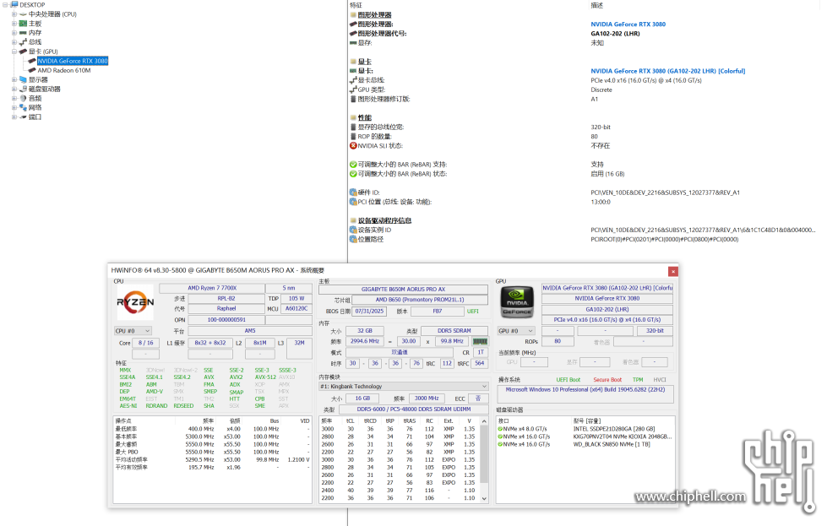The image size is (827, 526).
Task: Click the GIGABYTE B650M AORUS PRO AX field
Action: [404, 290]
